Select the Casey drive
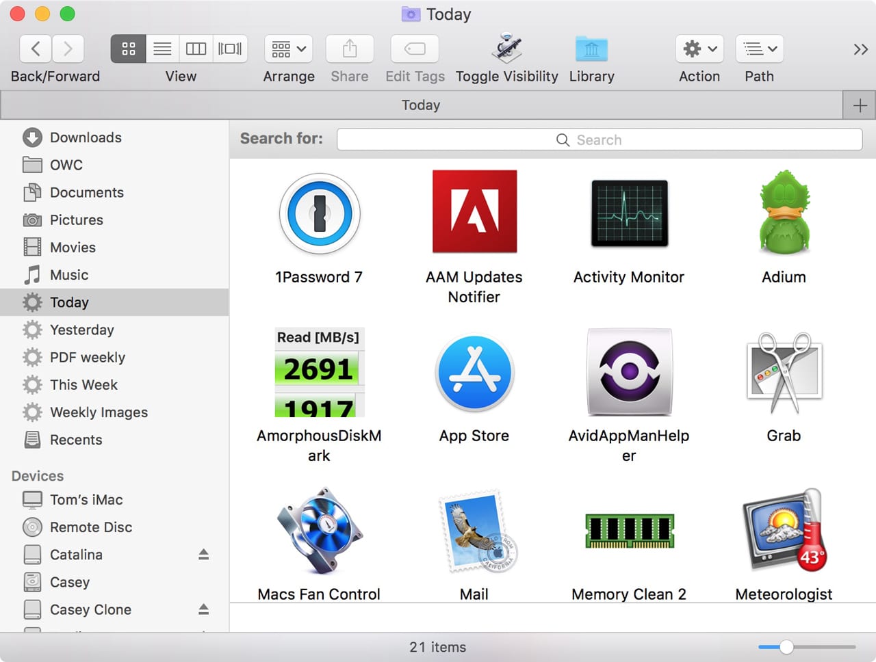 coord(114,582)
